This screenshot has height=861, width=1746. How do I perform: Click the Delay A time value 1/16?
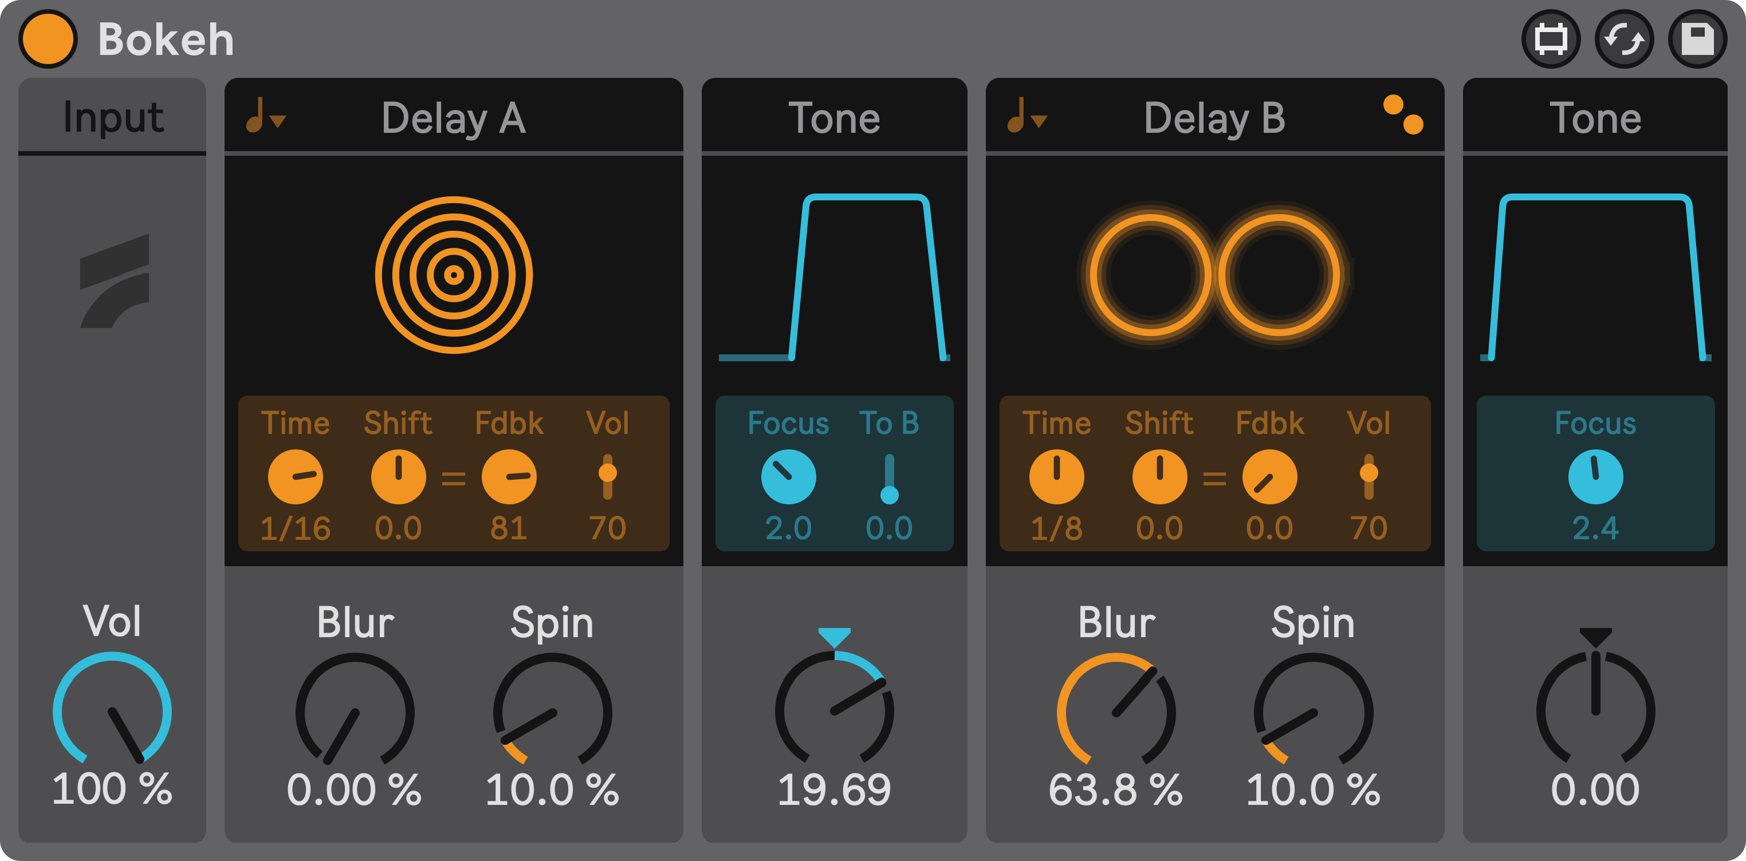(x=296, y=528)
